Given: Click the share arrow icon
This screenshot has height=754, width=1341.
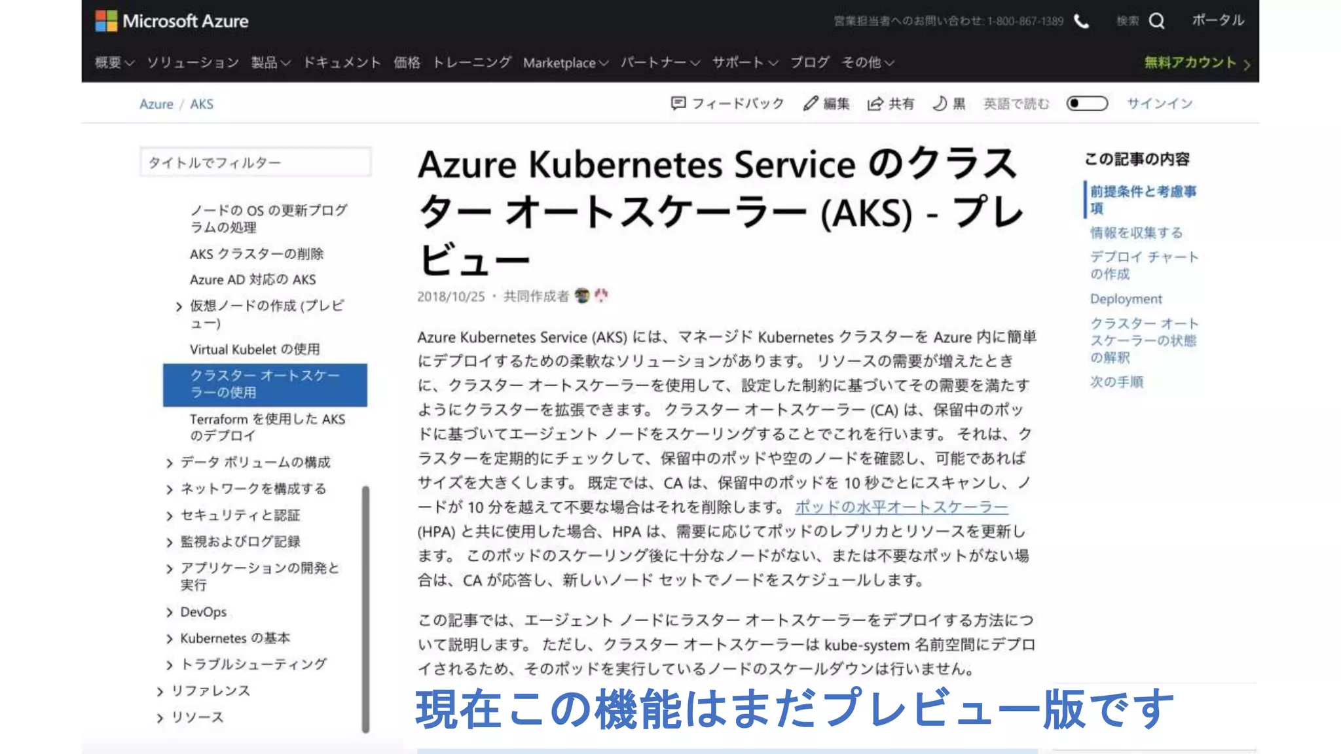Looking at the screenshot, I should click(875, 103).
